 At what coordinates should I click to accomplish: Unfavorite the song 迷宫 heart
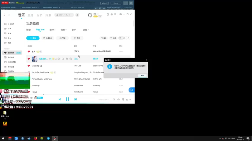(x=29, y=51)
